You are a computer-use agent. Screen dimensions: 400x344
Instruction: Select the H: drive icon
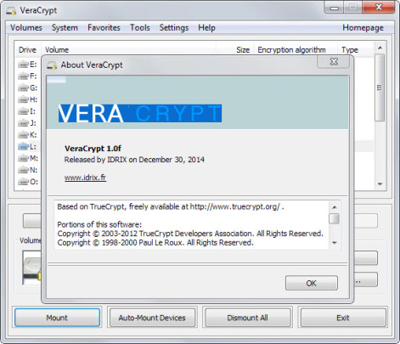[23, 99]
